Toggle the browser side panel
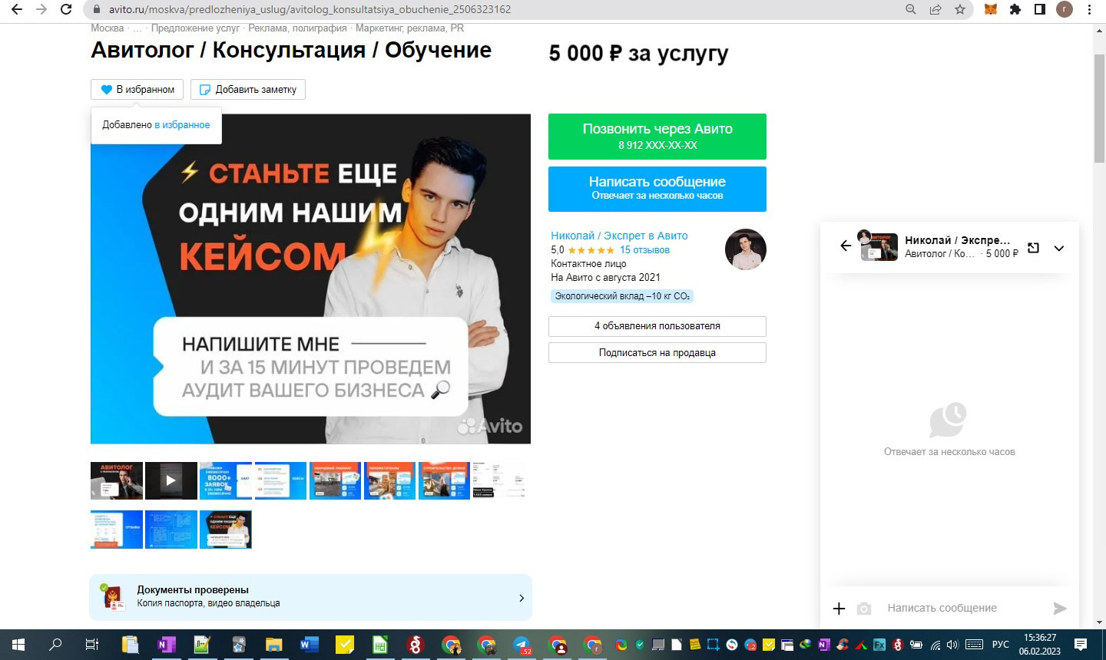Image resolution: width=1106 pixels, height=660 pixels. [x=1040, y=9]
